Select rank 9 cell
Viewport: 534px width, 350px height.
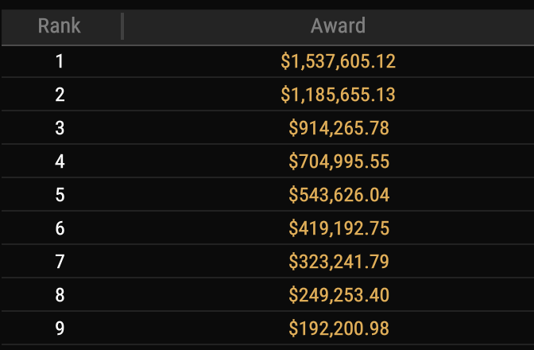pos(60,329)
